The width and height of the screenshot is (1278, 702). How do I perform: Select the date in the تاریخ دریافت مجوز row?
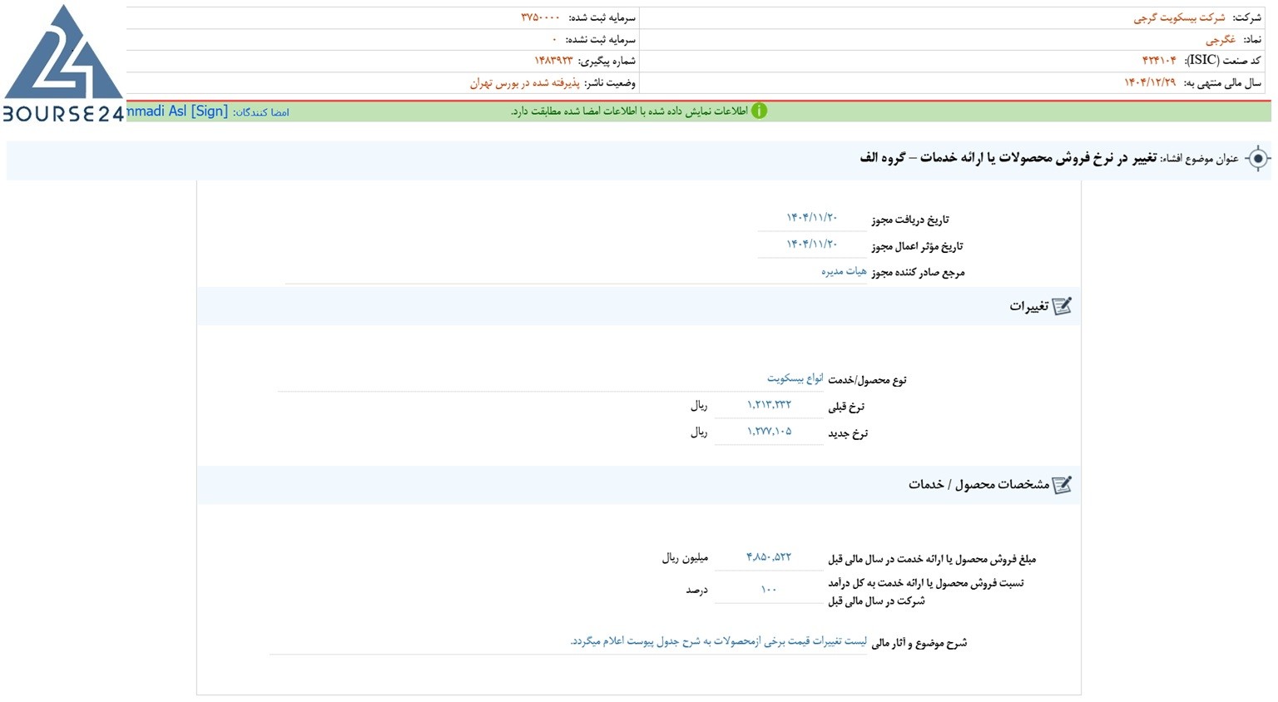click(x=812, y=218)
